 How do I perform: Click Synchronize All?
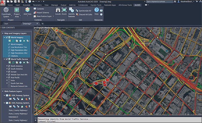tap(83, 11)
